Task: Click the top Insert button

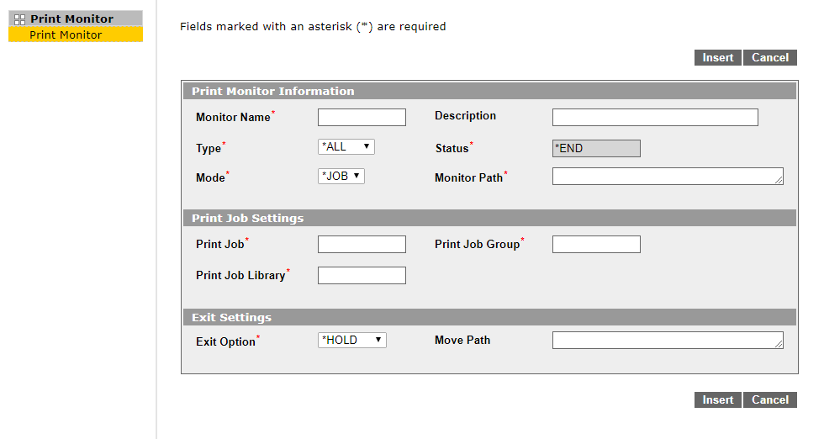Action: 717,57
